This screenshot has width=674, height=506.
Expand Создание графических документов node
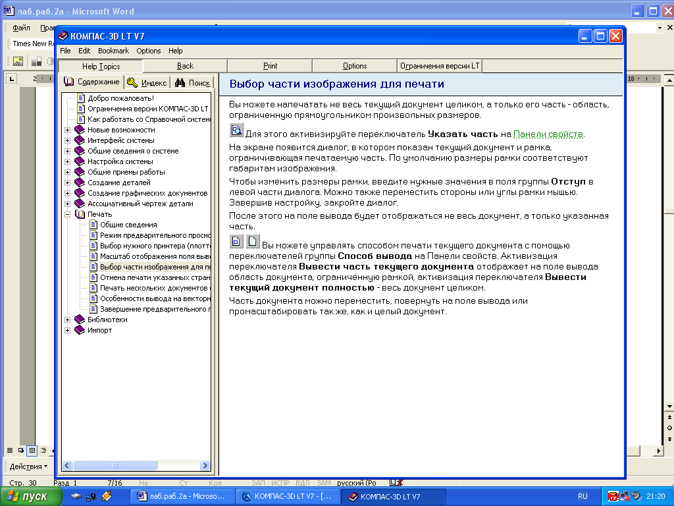pos(68,193)
